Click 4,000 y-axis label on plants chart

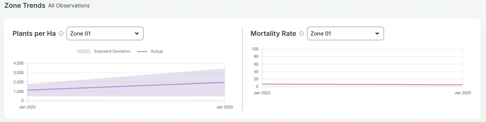click(x=19, y=63)
